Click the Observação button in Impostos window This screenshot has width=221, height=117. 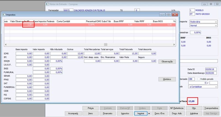[167, 62]
